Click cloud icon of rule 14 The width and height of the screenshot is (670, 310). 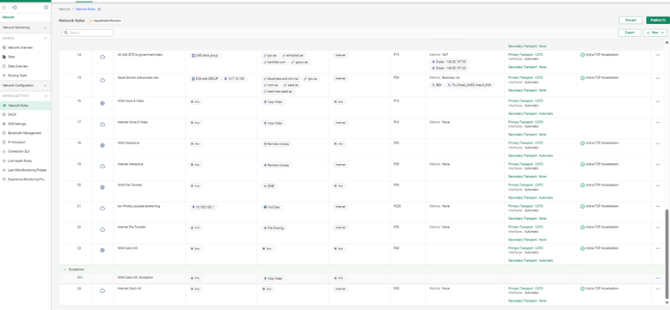point(102,57)
